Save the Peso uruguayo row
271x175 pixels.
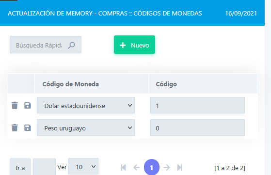28,127
